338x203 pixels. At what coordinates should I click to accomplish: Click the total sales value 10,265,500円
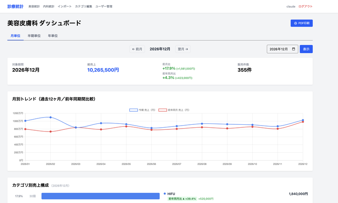103,70
